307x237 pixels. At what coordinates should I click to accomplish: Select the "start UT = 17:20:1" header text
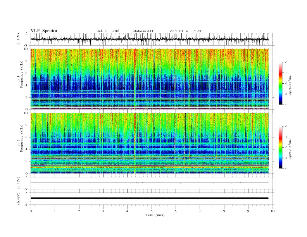(x=187, y=31)
